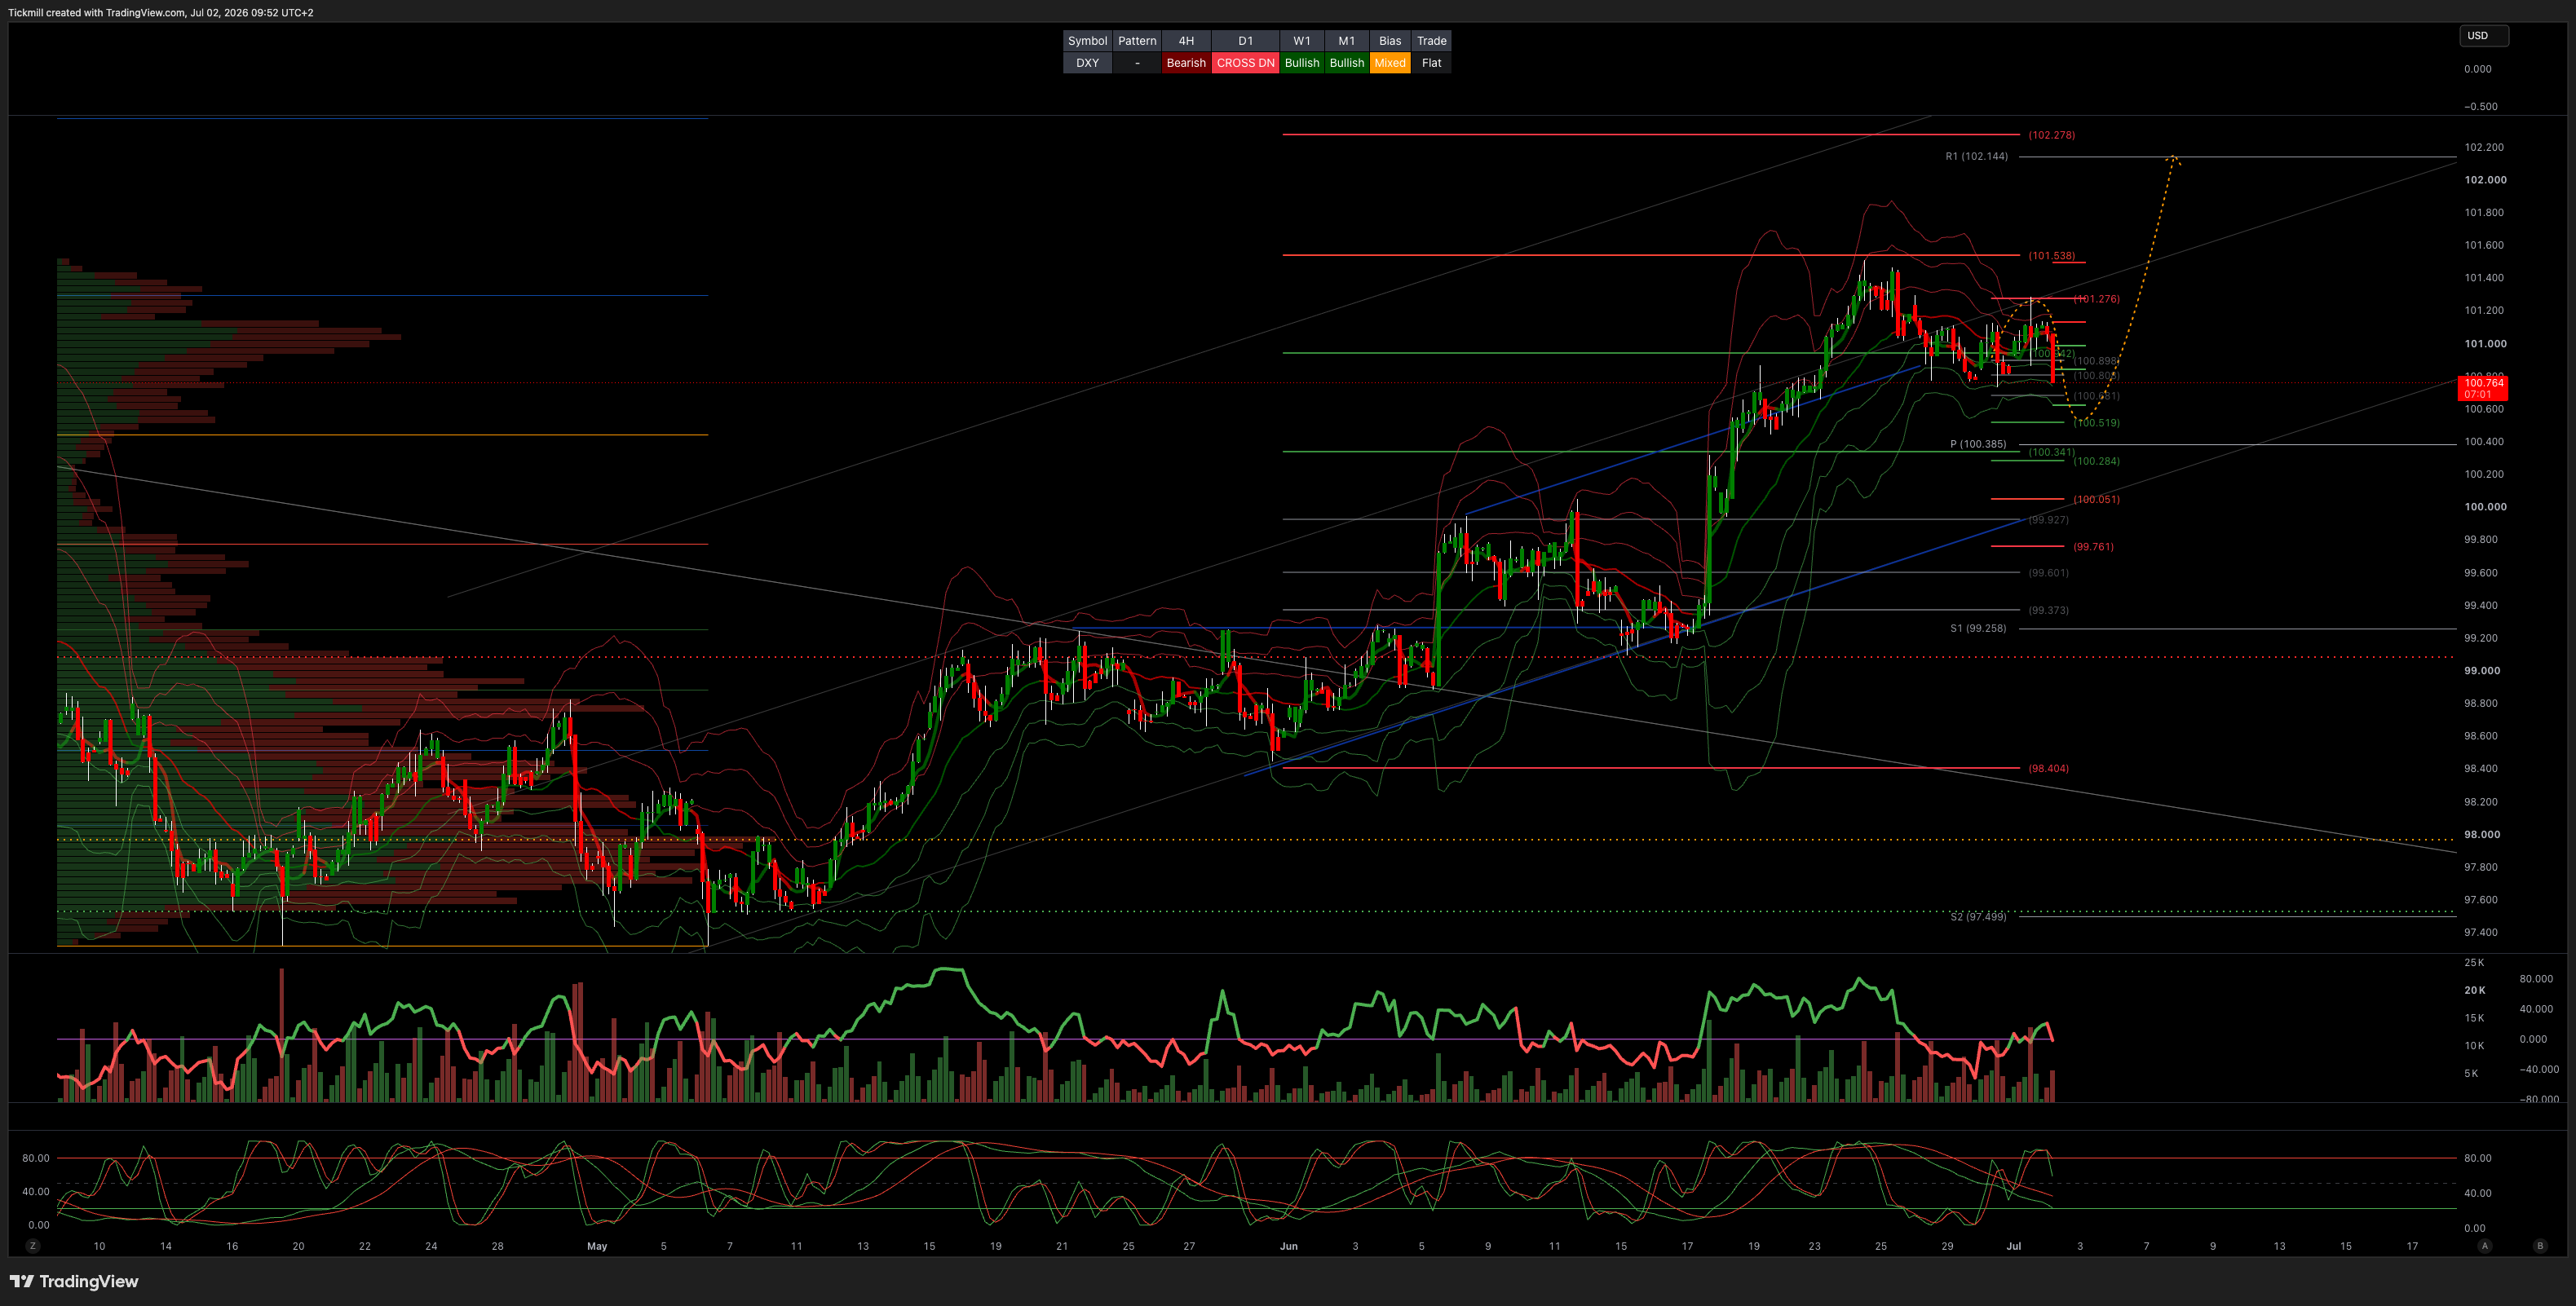
Task: Click the May label on the time axis
Action: click(x=597, y=1246)
